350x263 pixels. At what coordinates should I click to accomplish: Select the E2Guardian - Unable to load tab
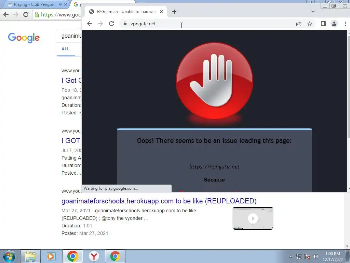126,12
